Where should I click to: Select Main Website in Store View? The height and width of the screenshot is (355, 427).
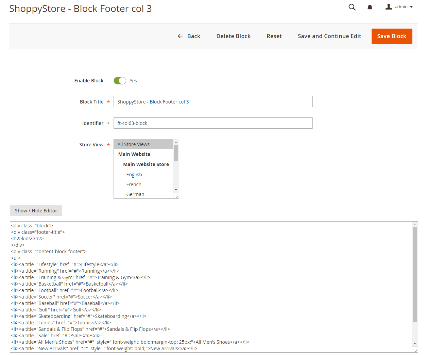tap(143, 154)
